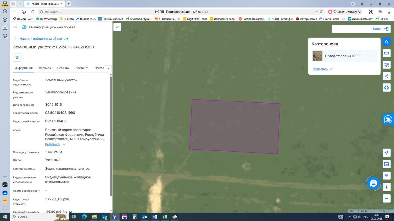Zoom out the map with minus button
The width and height of the screenshot is (394, 221).
coord(386,198)
